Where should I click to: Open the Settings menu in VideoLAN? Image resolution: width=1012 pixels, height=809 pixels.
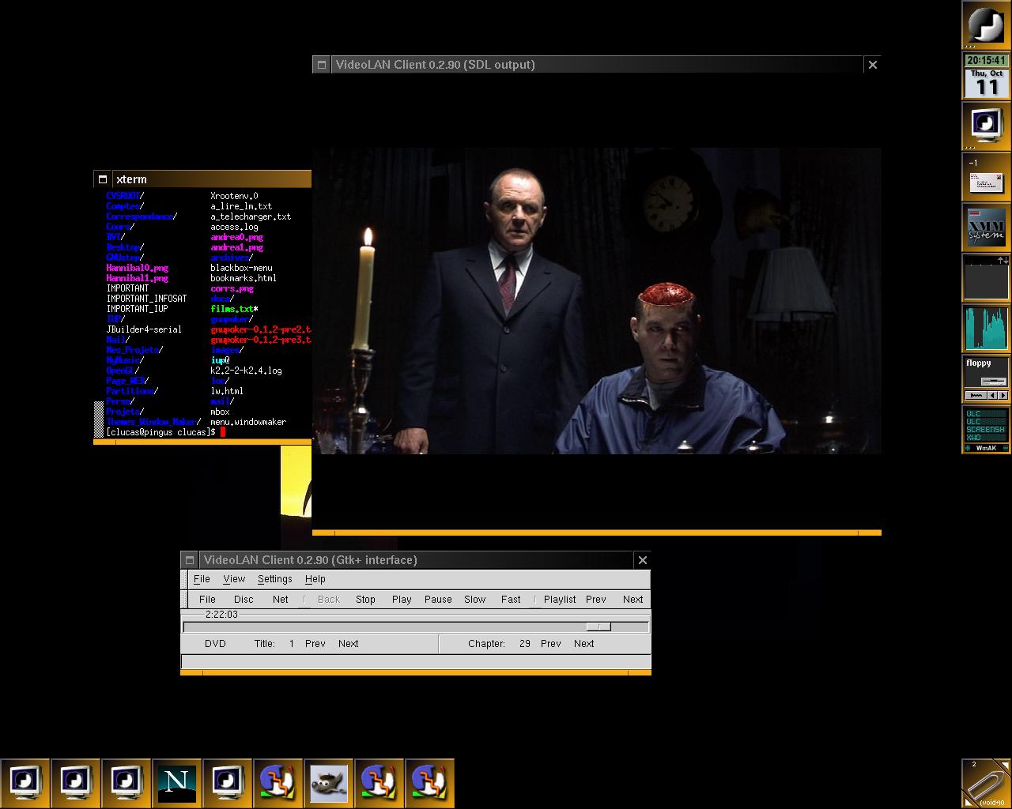click(x=274, y=579)
